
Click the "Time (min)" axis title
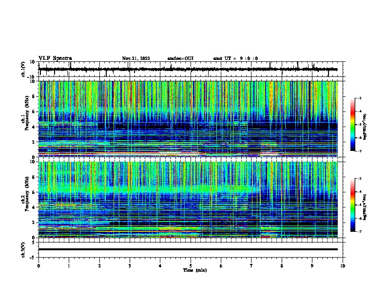[x=195, y=270]
